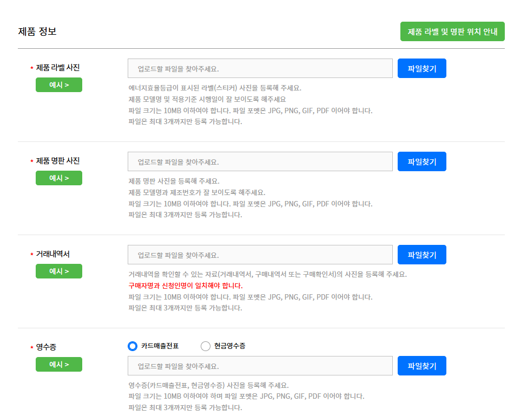The image size is (514, 415).
Task: View the 예시 example for 제품 명판 사진
Action: (59, 178)
